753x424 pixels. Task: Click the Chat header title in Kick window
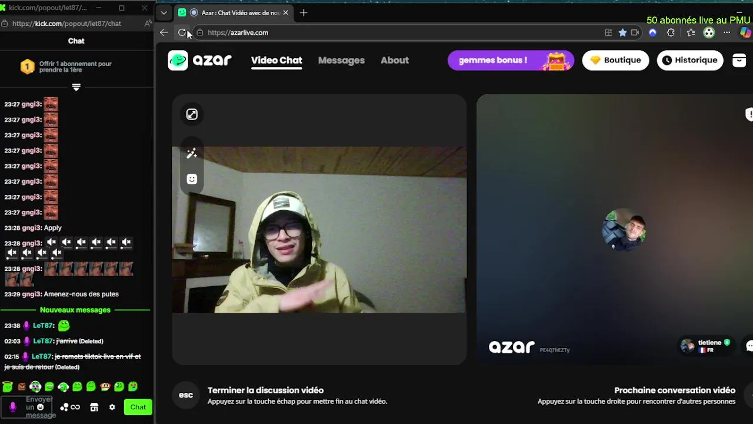coord(76,41)
